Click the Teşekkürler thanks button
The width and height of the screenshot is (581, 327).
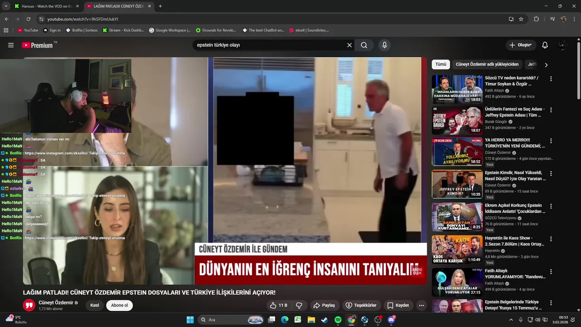click(361, 305)
